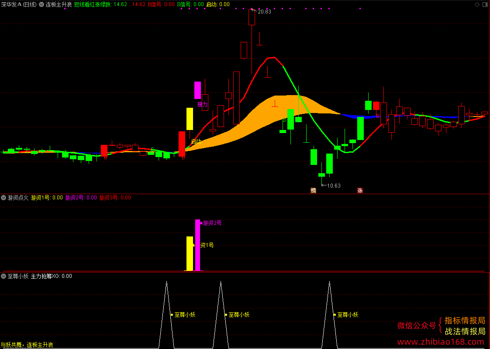Open the red 涨 event marker
The image size is (490, 349).
coord(360,190)
